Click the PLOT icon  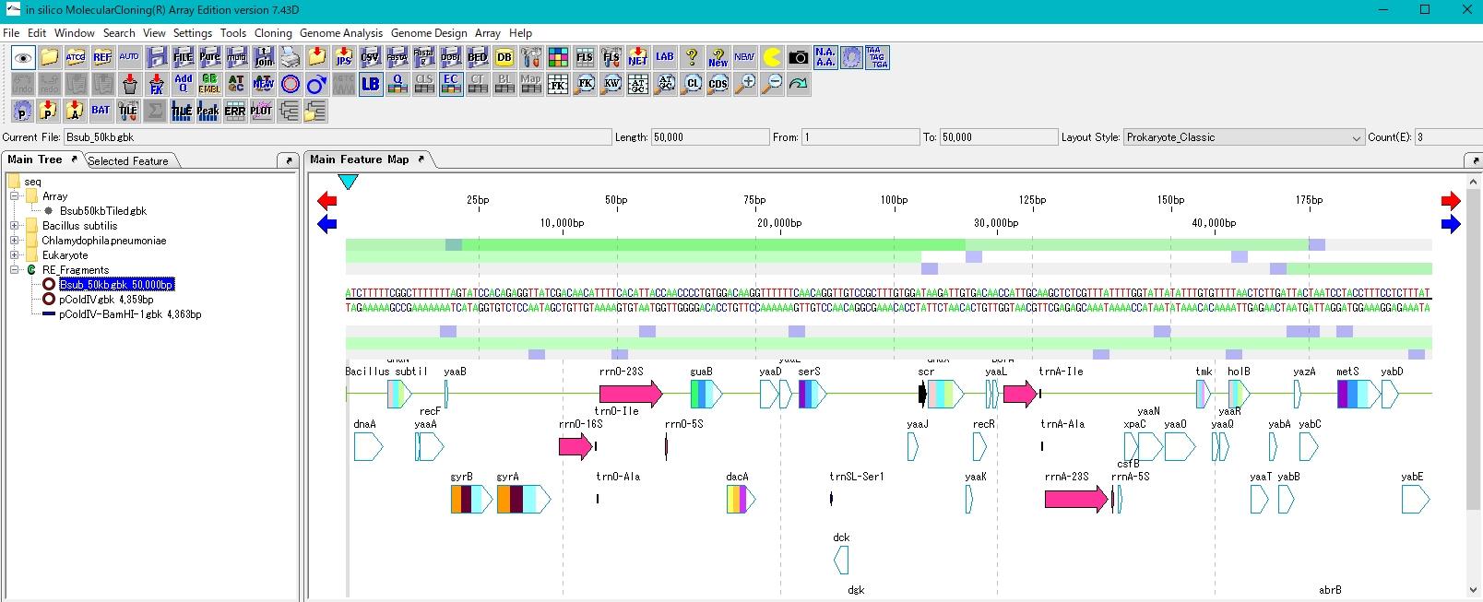pyautogui.click(x=262, y=111)
